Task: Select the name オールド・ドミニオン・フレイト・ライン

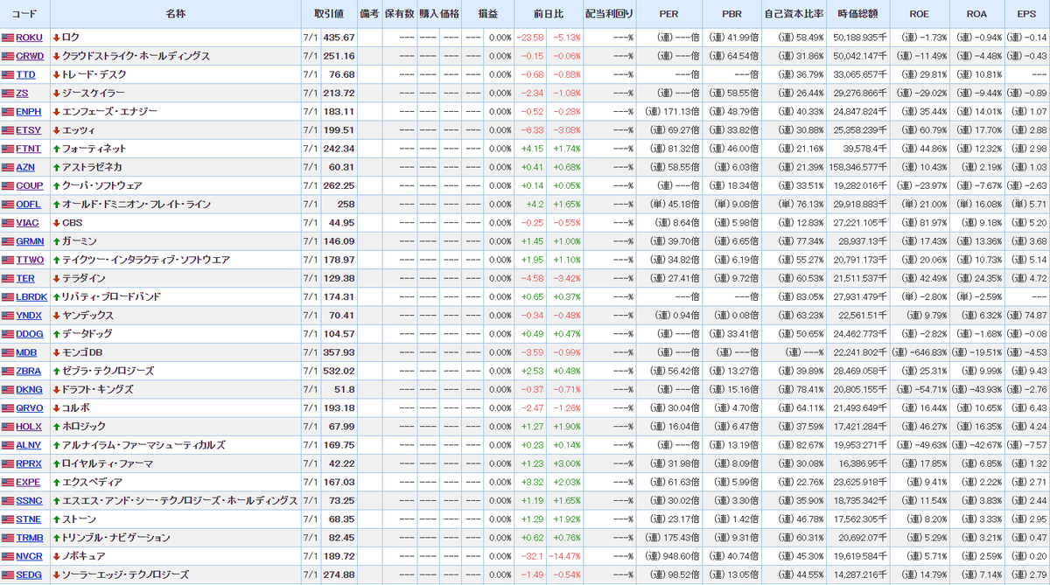Action: point(136,205)
